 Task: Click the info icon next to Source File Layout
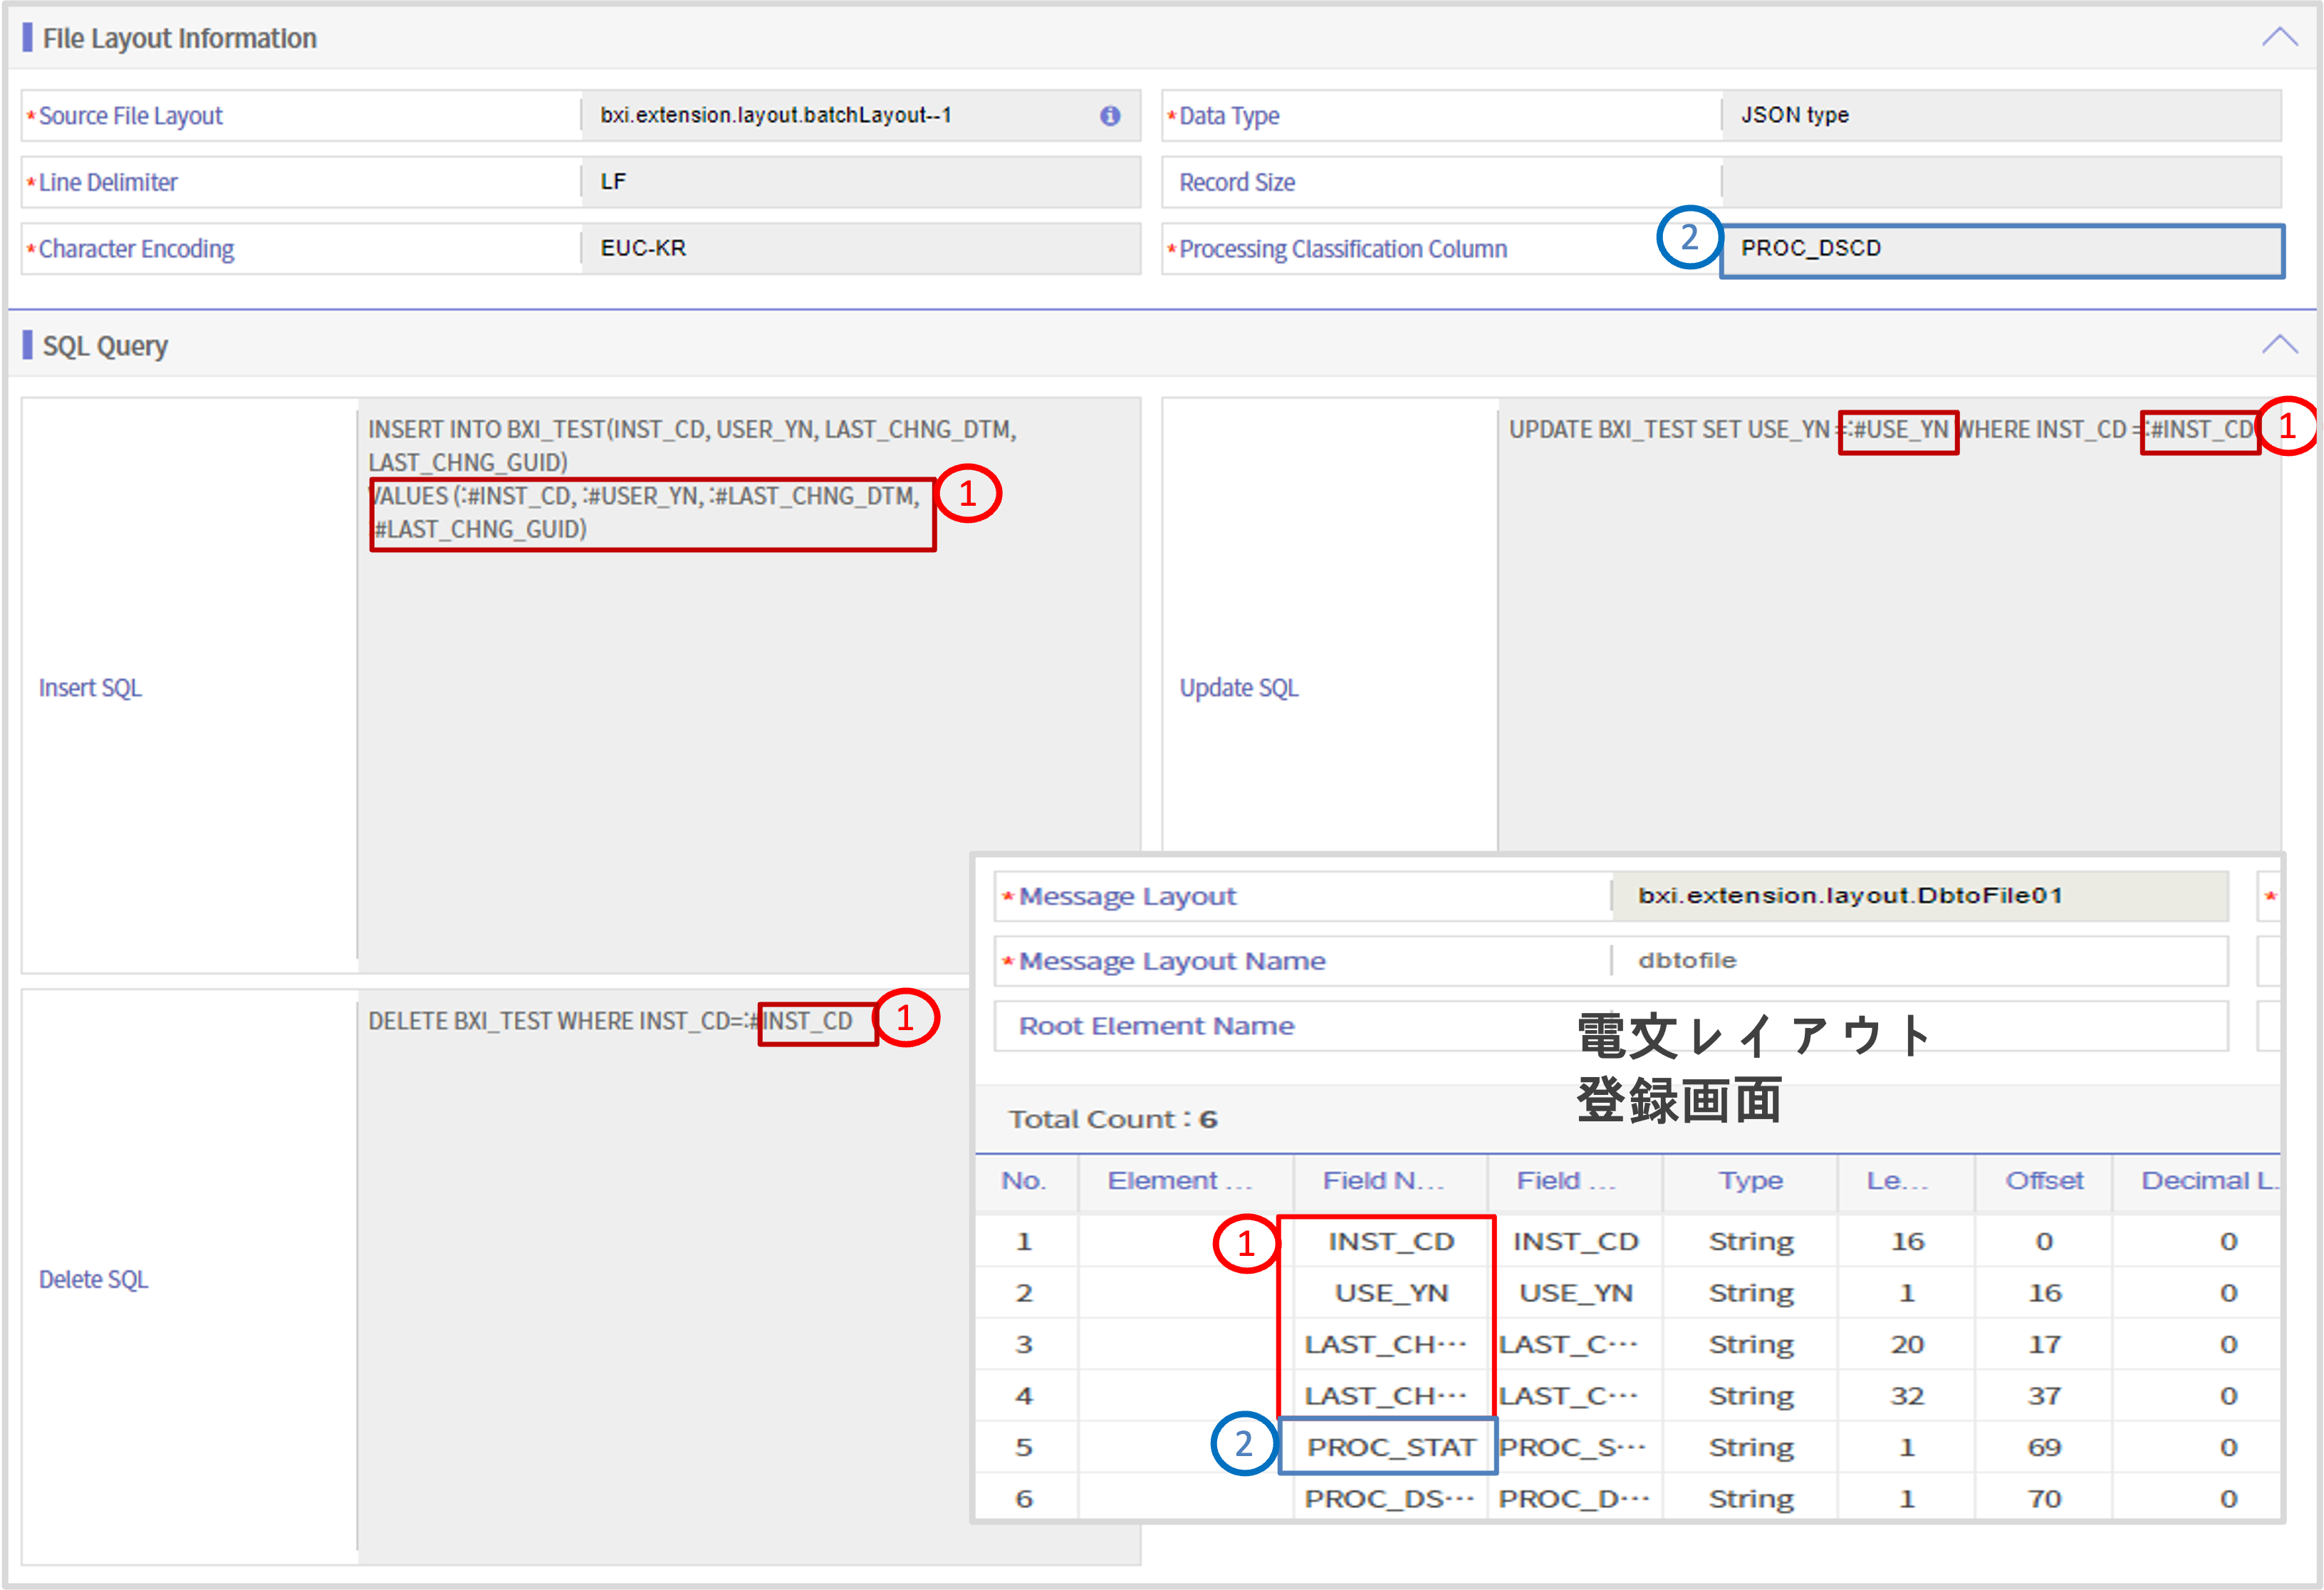tap(1110, 115)
